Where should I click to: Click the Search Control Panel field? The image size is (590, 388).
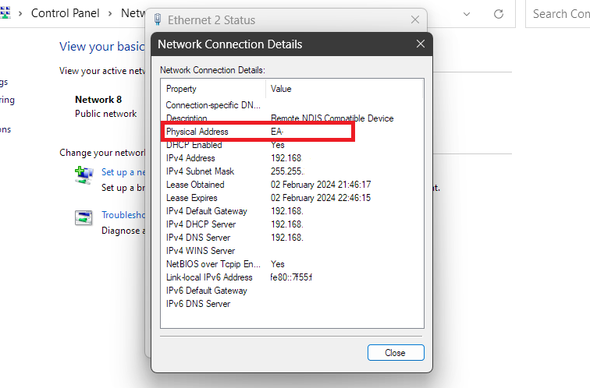coord(558,14)
